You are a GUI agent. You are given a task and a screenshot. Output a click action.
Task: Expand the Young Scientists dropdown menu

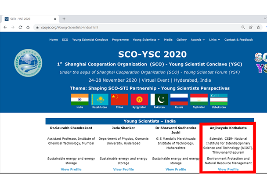pyautogui.click(x=146, y=40)
